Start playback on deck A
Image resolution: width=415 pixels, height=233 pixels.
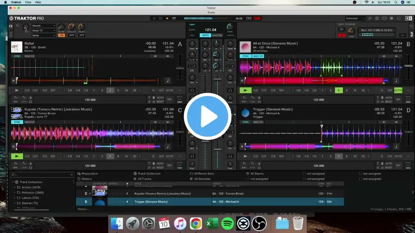[x=17, y=90]
